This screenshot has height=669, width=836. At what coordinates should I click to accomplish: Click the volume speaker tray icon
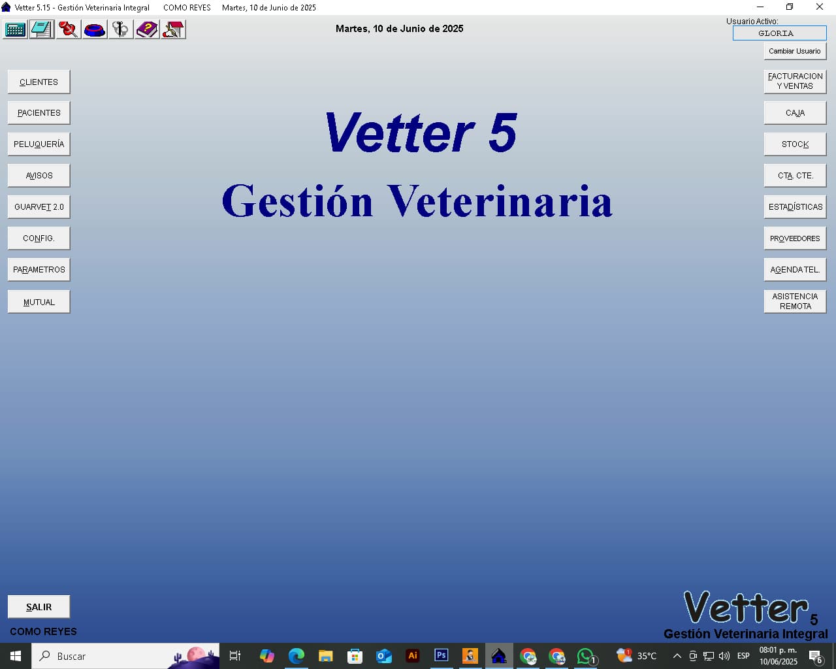pyautogui.click(x=724, y=656)
